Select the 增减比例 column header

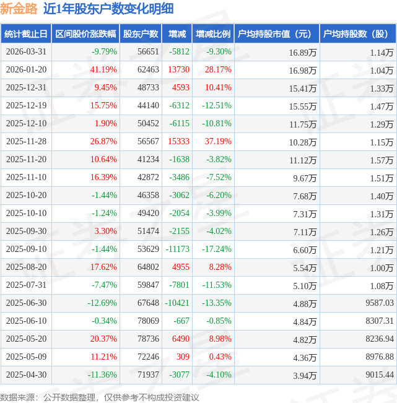tap(213, 33)
